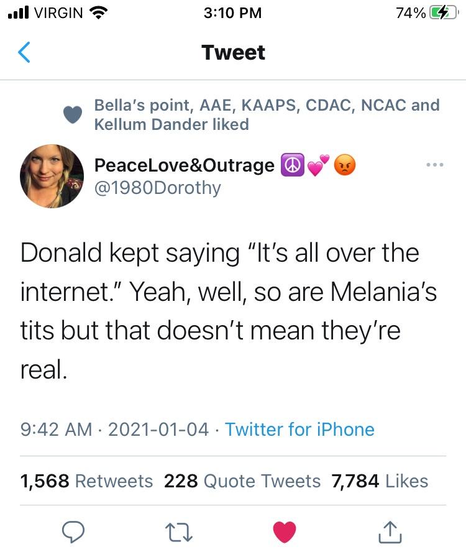Tap the back chevron to return to timeline
This screenshot has height=557, width=466.
tap(23, 53)
